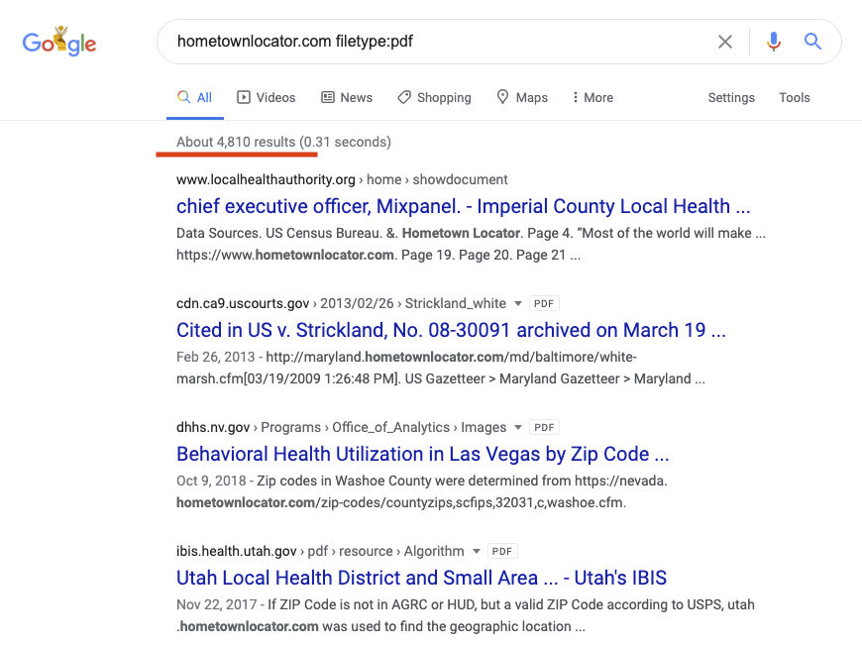The image size is (862, 646).
Task: Switch to News results tab
Action: pos(347,97)
